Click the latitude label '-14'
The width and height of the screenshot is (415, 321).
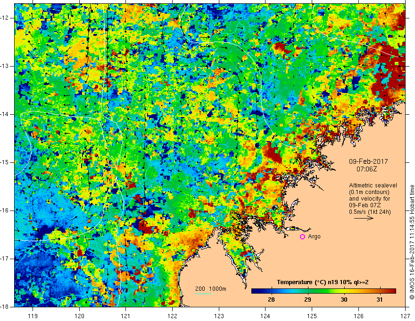[5, 114]
